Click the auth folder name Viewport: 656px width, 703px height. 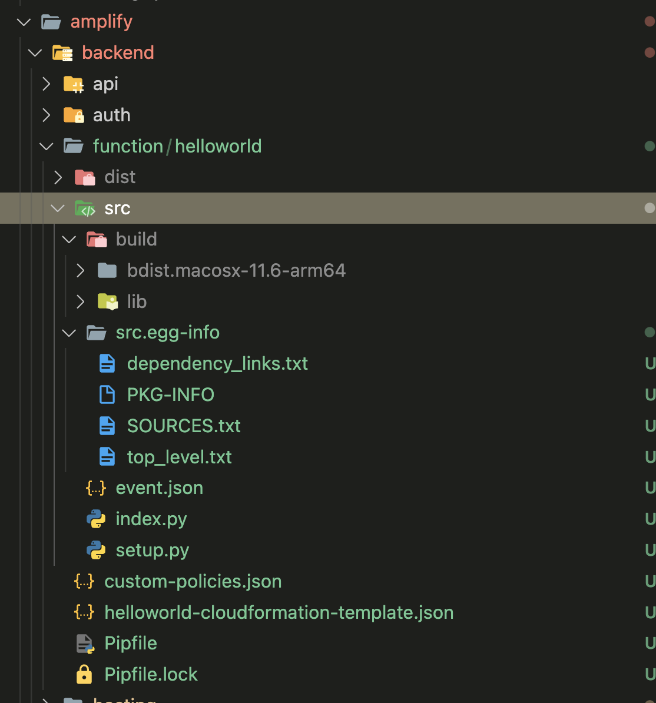tap(112, 115)
